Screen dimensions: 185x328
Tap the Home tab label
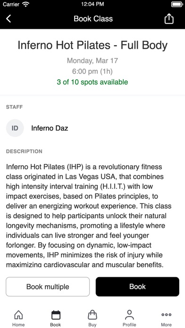(x=18, y=325)
